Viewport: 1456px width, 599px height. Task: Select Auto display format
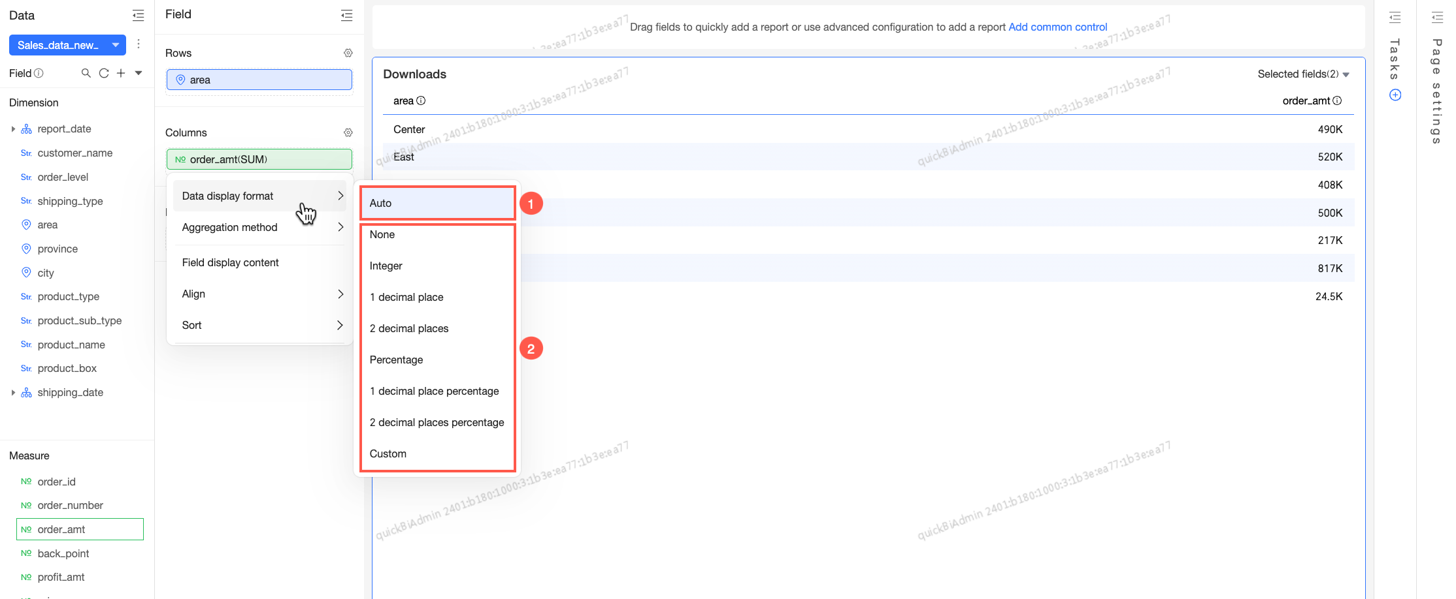[x=437, y=203]
